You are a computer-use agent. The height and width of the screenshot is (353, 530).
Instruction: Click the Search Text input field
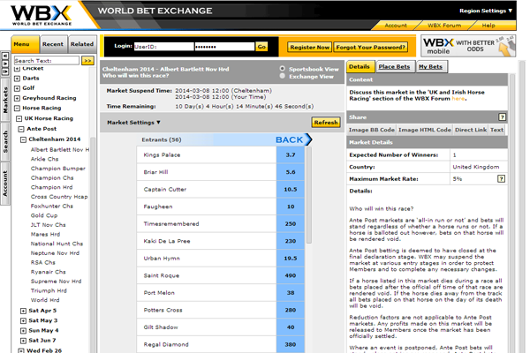coord(47,61)
